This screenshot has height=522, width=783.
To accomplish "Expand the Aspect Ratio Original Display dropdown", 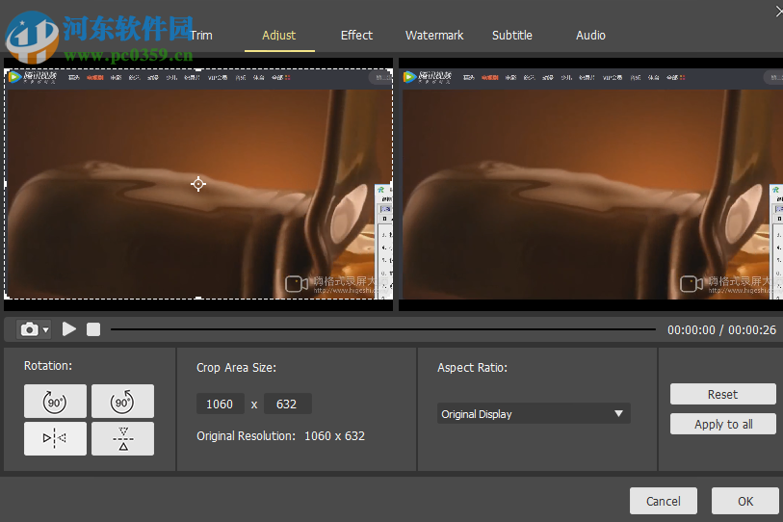I will [x=534, y=413].
